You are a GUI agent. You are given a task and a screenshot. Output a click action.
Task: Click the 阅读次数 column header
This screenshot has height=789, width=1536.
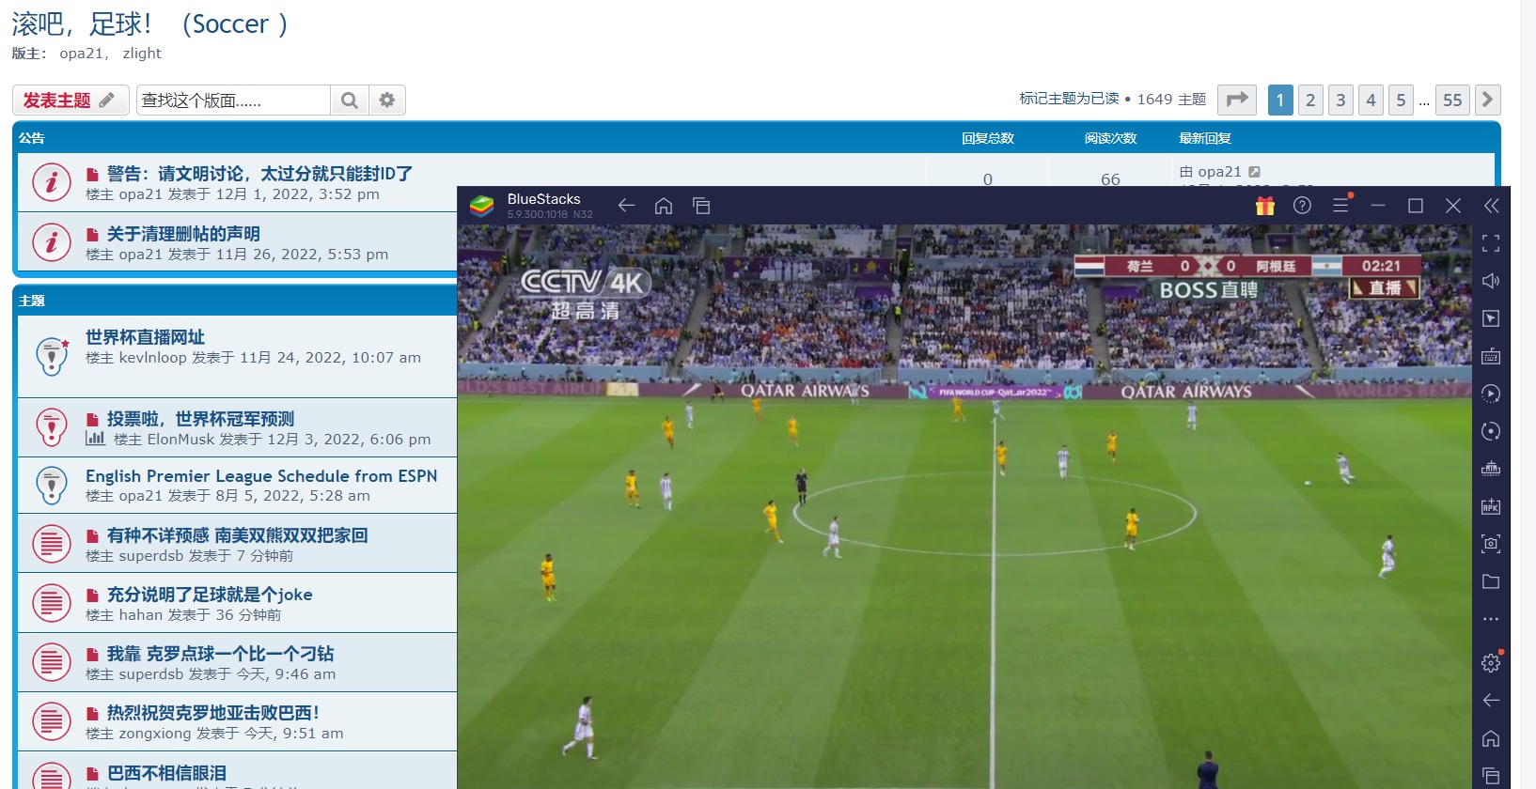[x=1110, y=138]
